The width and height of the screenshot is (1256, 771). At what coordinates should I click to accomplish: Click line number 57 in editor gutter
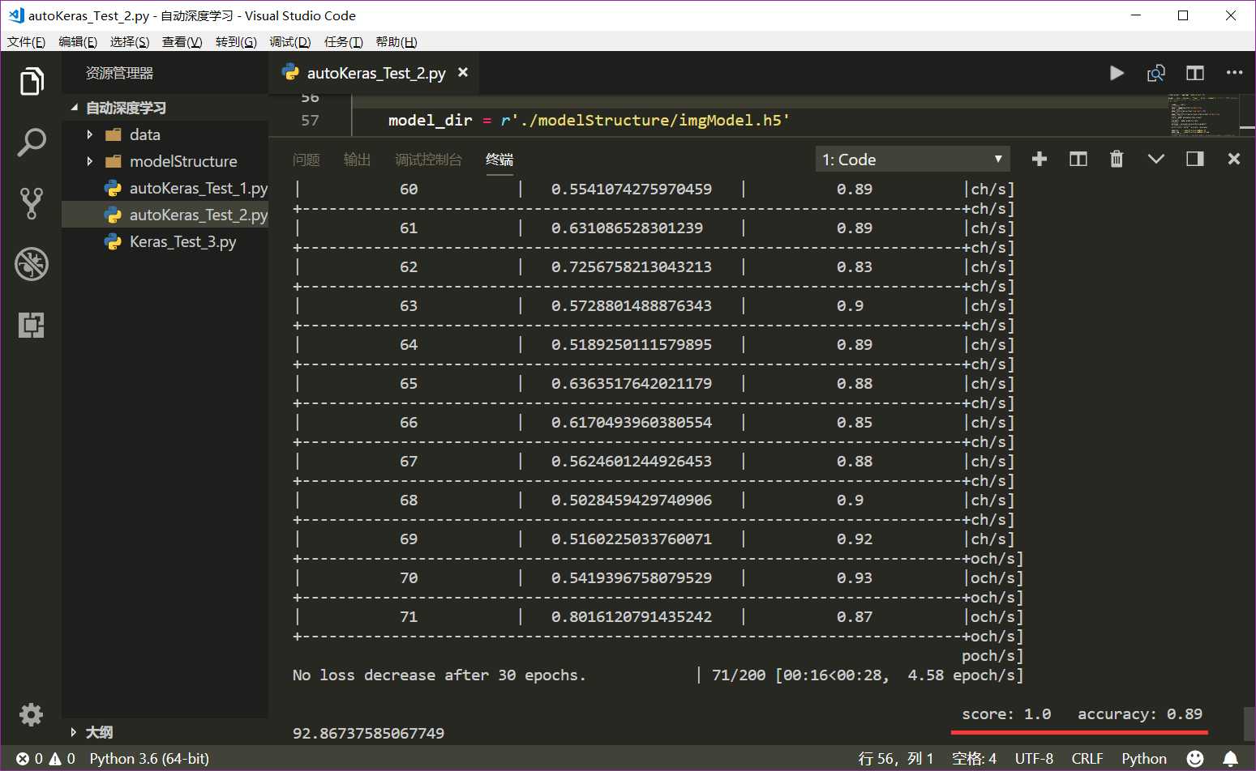pyautogui.click(x=310, y=120)
